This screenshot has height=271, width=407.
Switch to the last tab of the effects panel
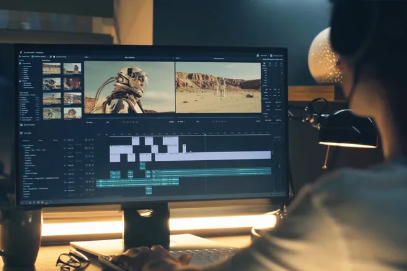coord(55,140)
